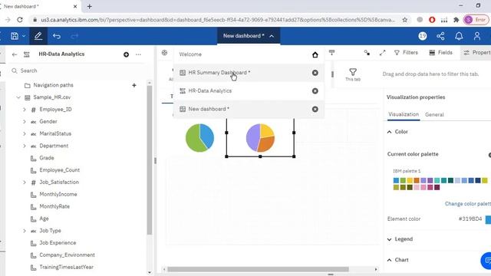This screenshot has height=276, width=491.
Task: Click the format painter icon
Action: click(x=331, y=53)
